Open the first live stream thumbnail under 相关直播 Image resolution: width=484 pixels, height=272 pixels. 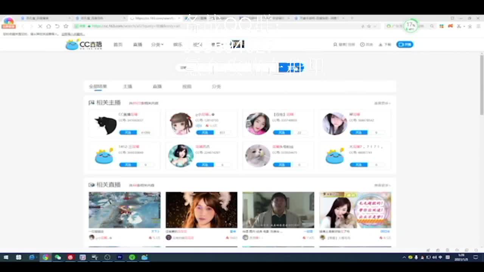124,210
